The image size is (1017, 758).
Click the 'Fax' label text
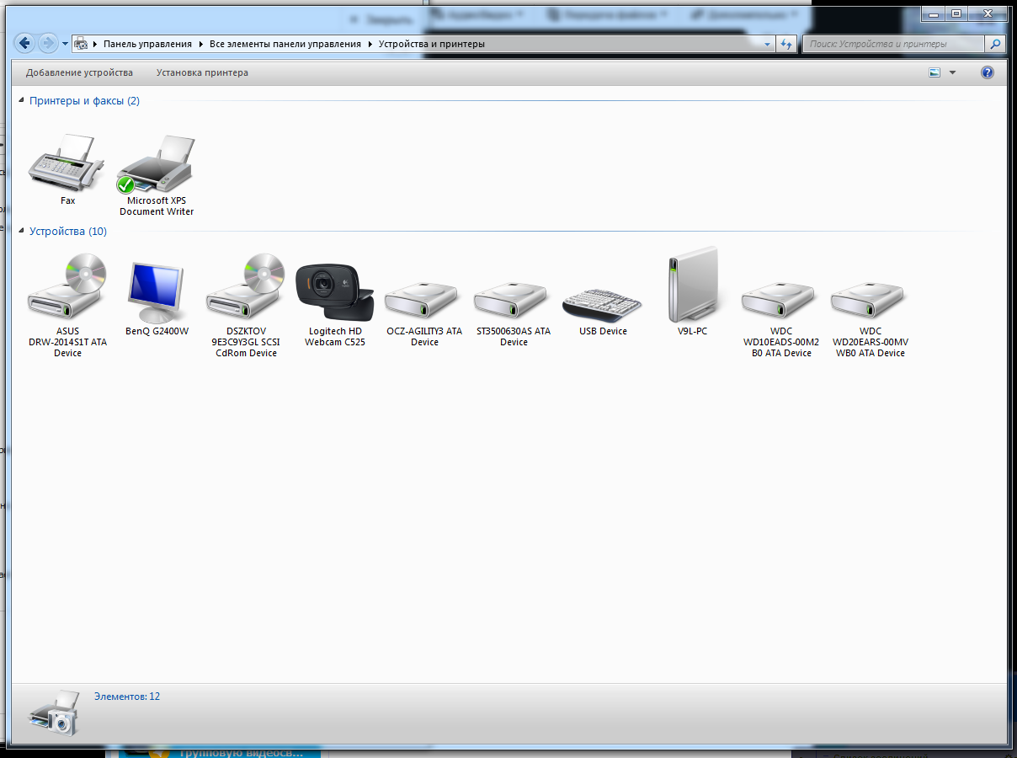[67, 200]
